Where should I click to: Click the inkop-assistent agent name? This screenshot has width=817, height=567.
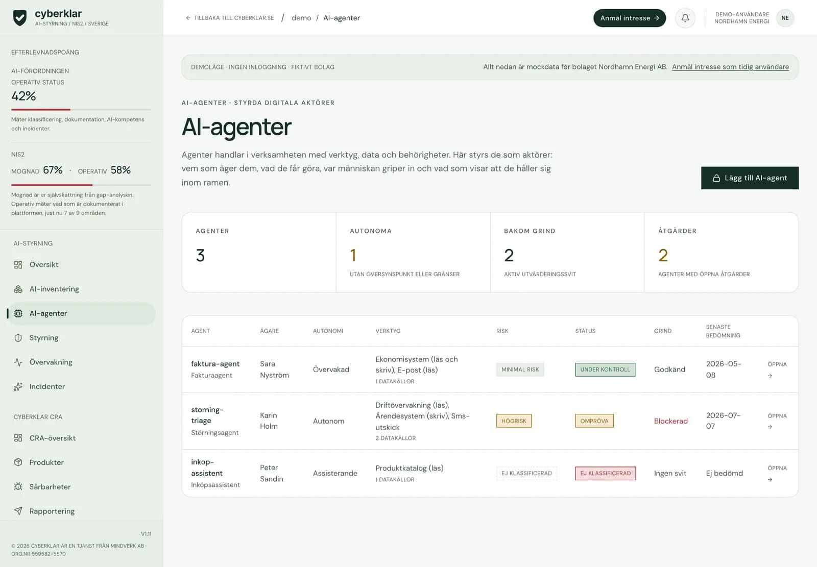(x=206, y=467)
